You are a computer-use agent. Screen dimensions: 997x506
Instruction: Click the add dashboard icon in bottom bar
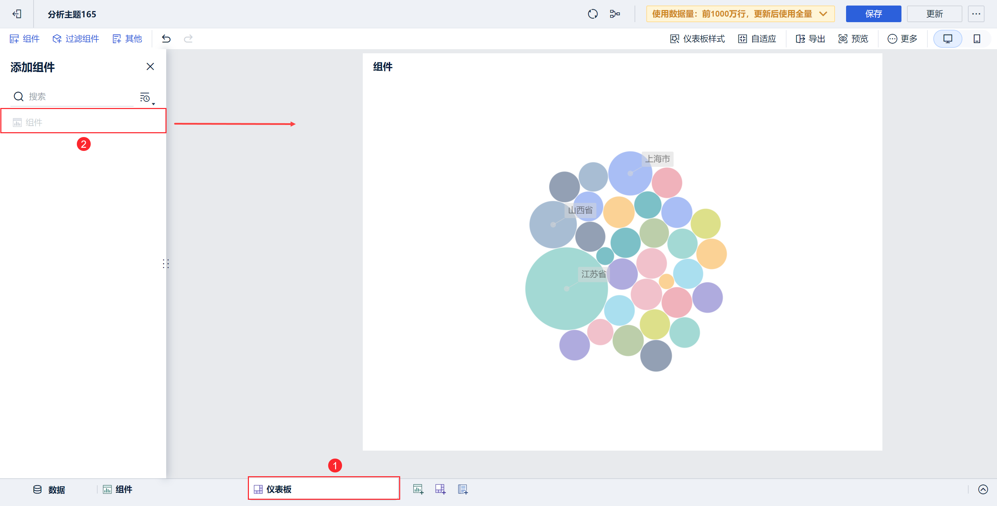point(440,489)
